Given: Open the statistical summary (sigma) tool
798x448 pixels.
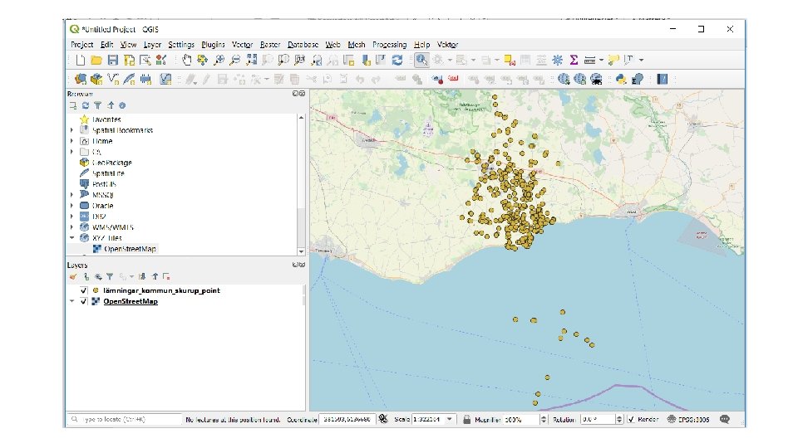Looking at the screenshot, I should click(x=574, y=60).
